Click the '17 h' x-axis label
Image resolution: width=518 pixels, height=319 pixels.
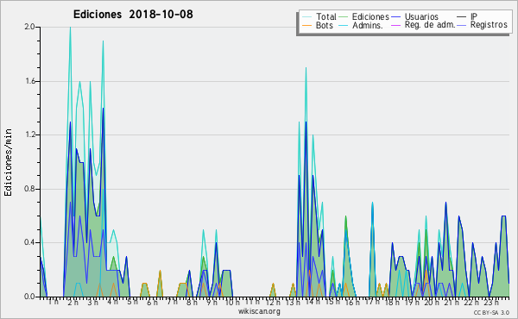click(372, 302)
